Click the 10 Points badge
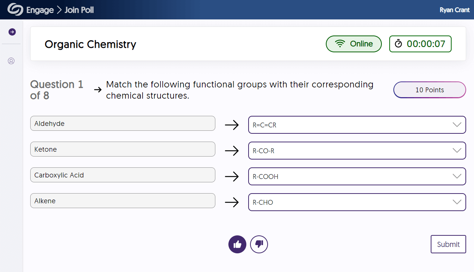Viewport: 474px width, 272px height. tap(430, 90)
